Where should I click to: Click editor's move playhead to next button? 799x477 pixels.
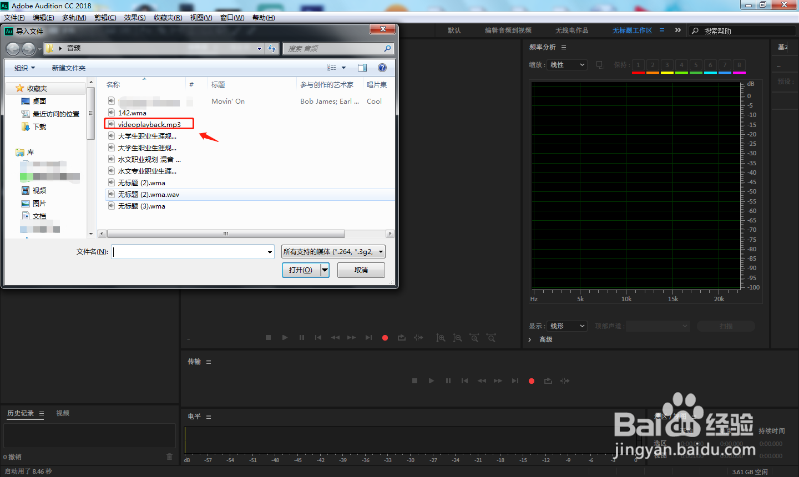coord(368,337)
